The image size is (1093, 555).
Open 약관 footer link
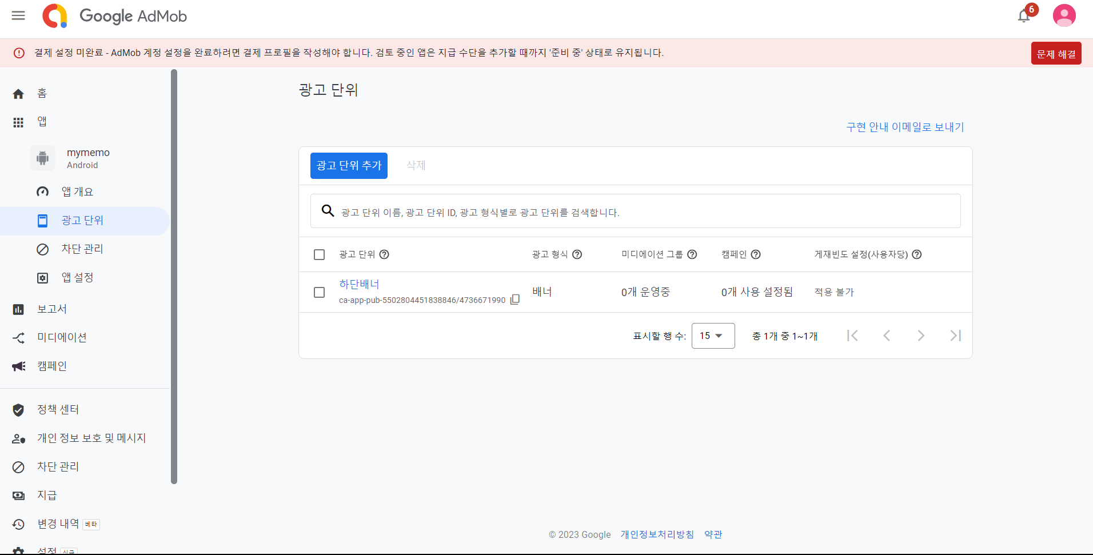[x=713, y=534]
